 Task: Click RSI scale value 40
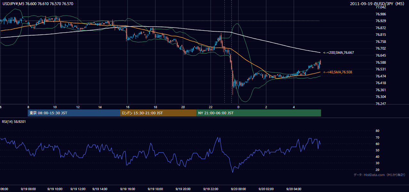tap(377, 157)
